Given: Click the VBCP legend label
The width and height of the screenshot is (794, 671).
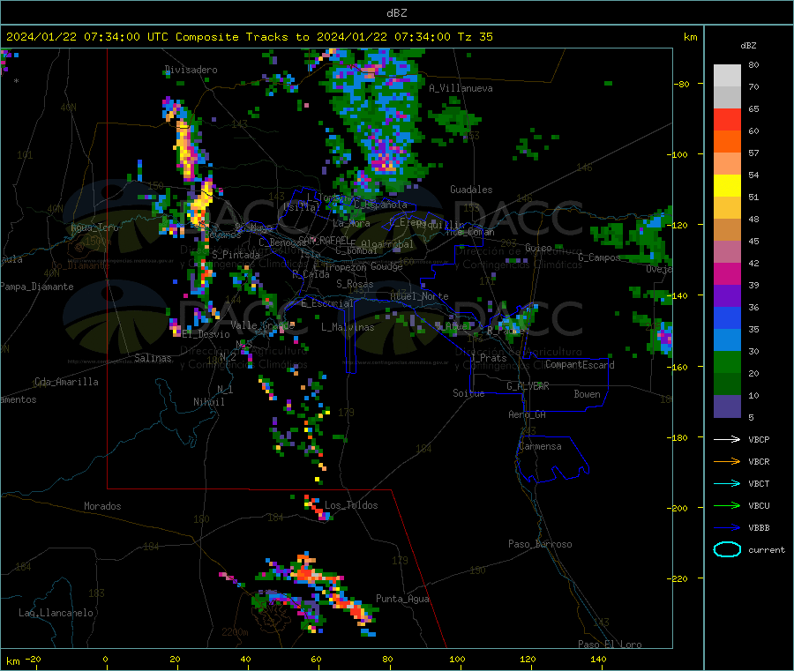Looking at the screenshot, I should tap(759, 439).
